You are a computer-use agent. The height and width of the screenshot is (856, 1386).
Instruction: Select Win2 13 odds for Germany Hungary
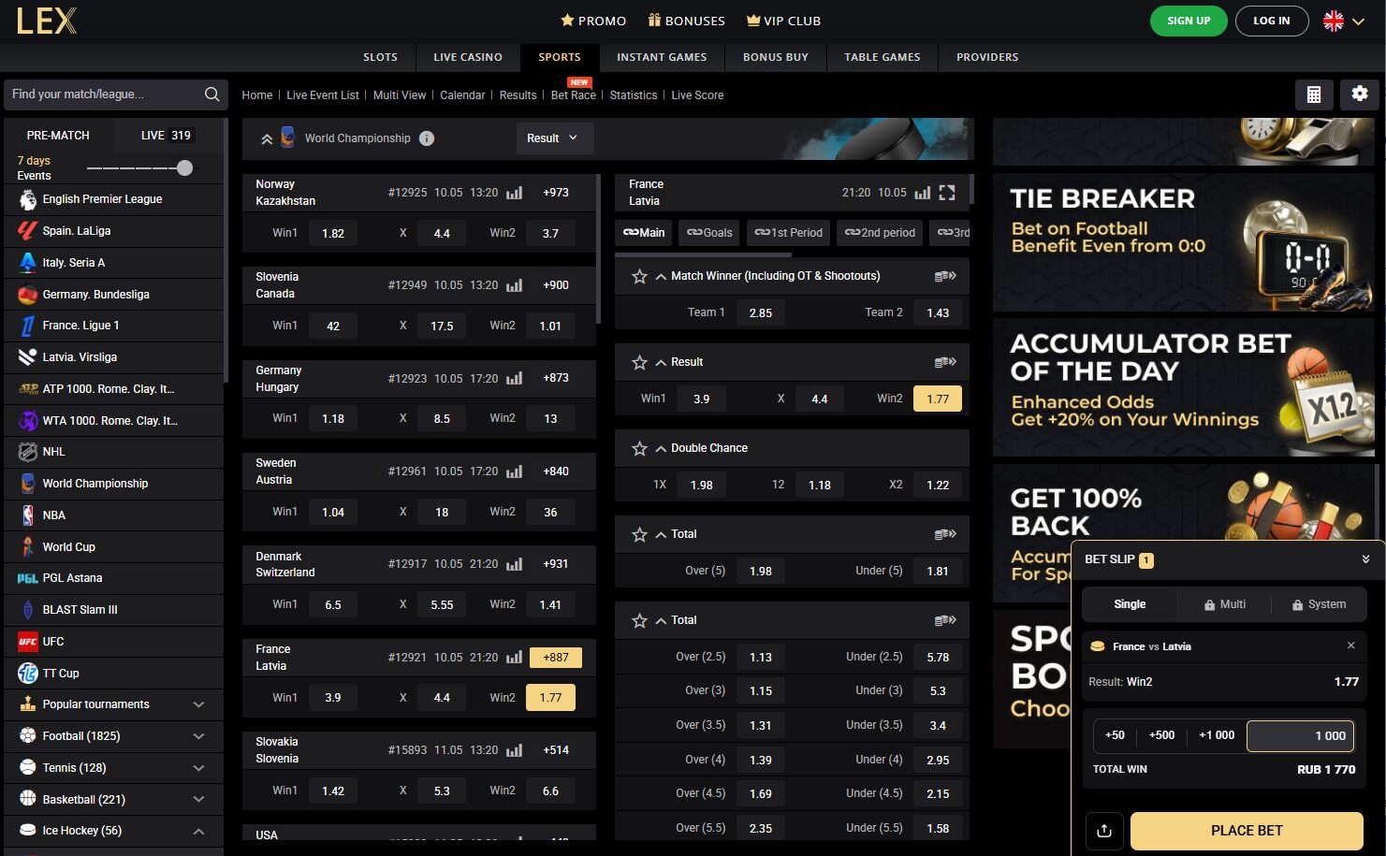click(550, 418)
